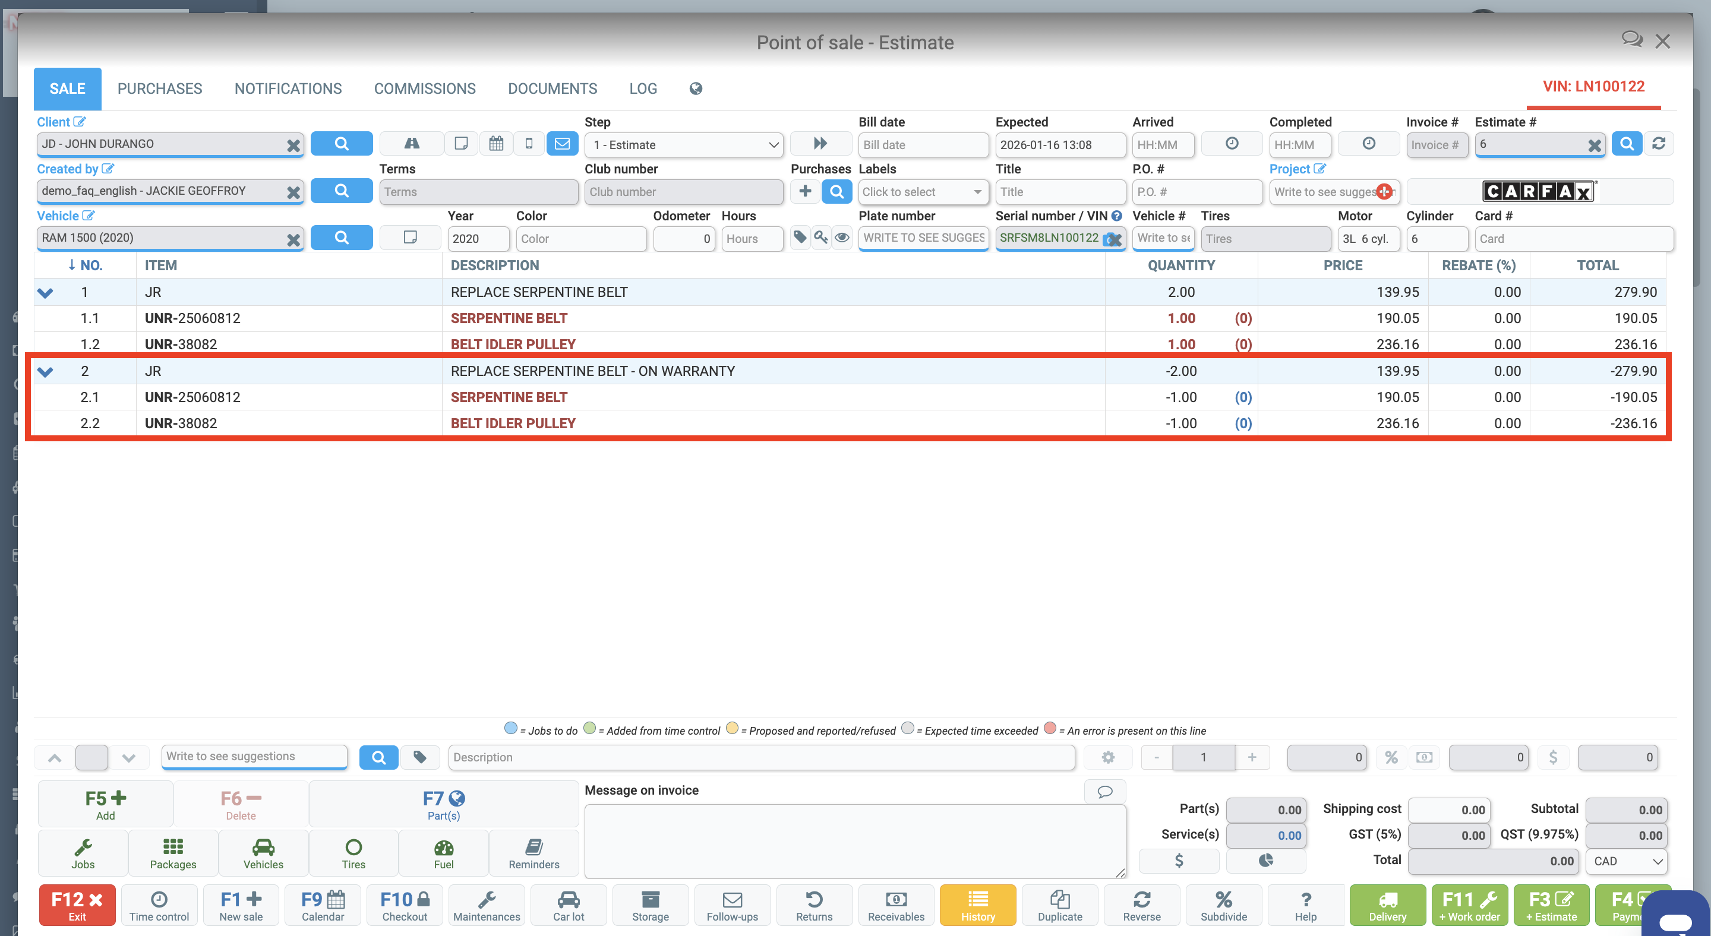Click the envelope email icon for client

pos(562,143)
